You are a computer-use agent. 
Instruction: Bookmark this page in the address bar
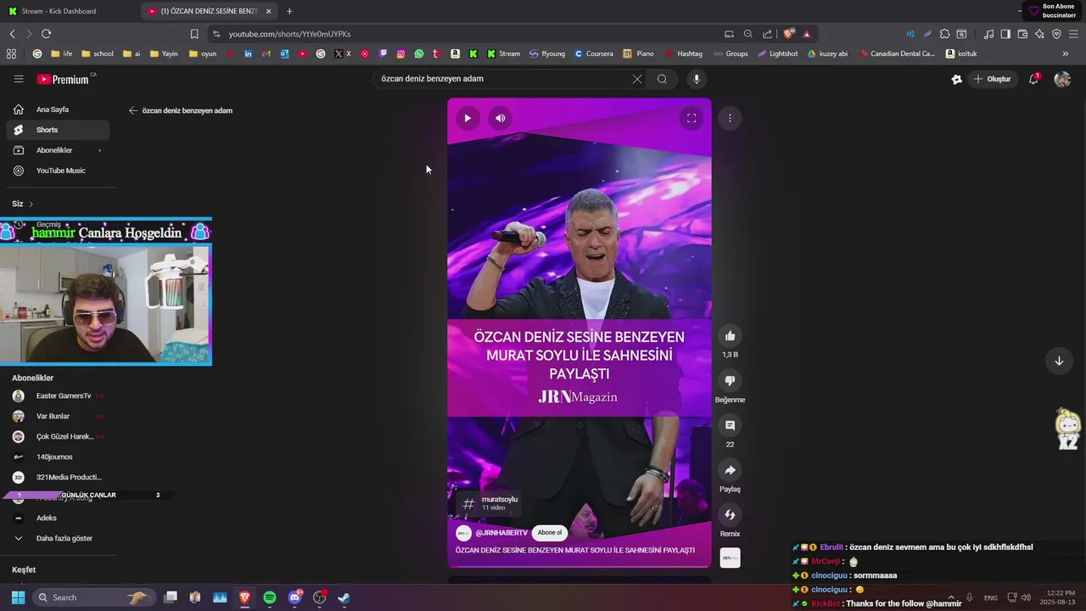click(x=194, y=34)
